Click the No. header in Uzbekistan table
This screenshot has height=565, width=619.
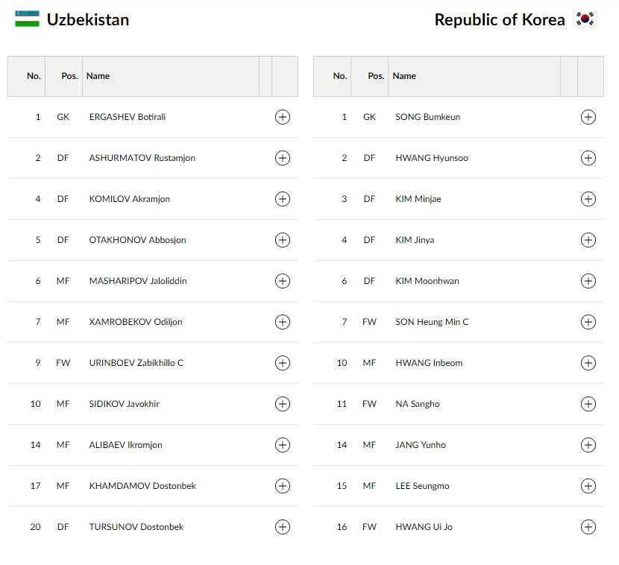pyautogui.click(x=34, y=76)
